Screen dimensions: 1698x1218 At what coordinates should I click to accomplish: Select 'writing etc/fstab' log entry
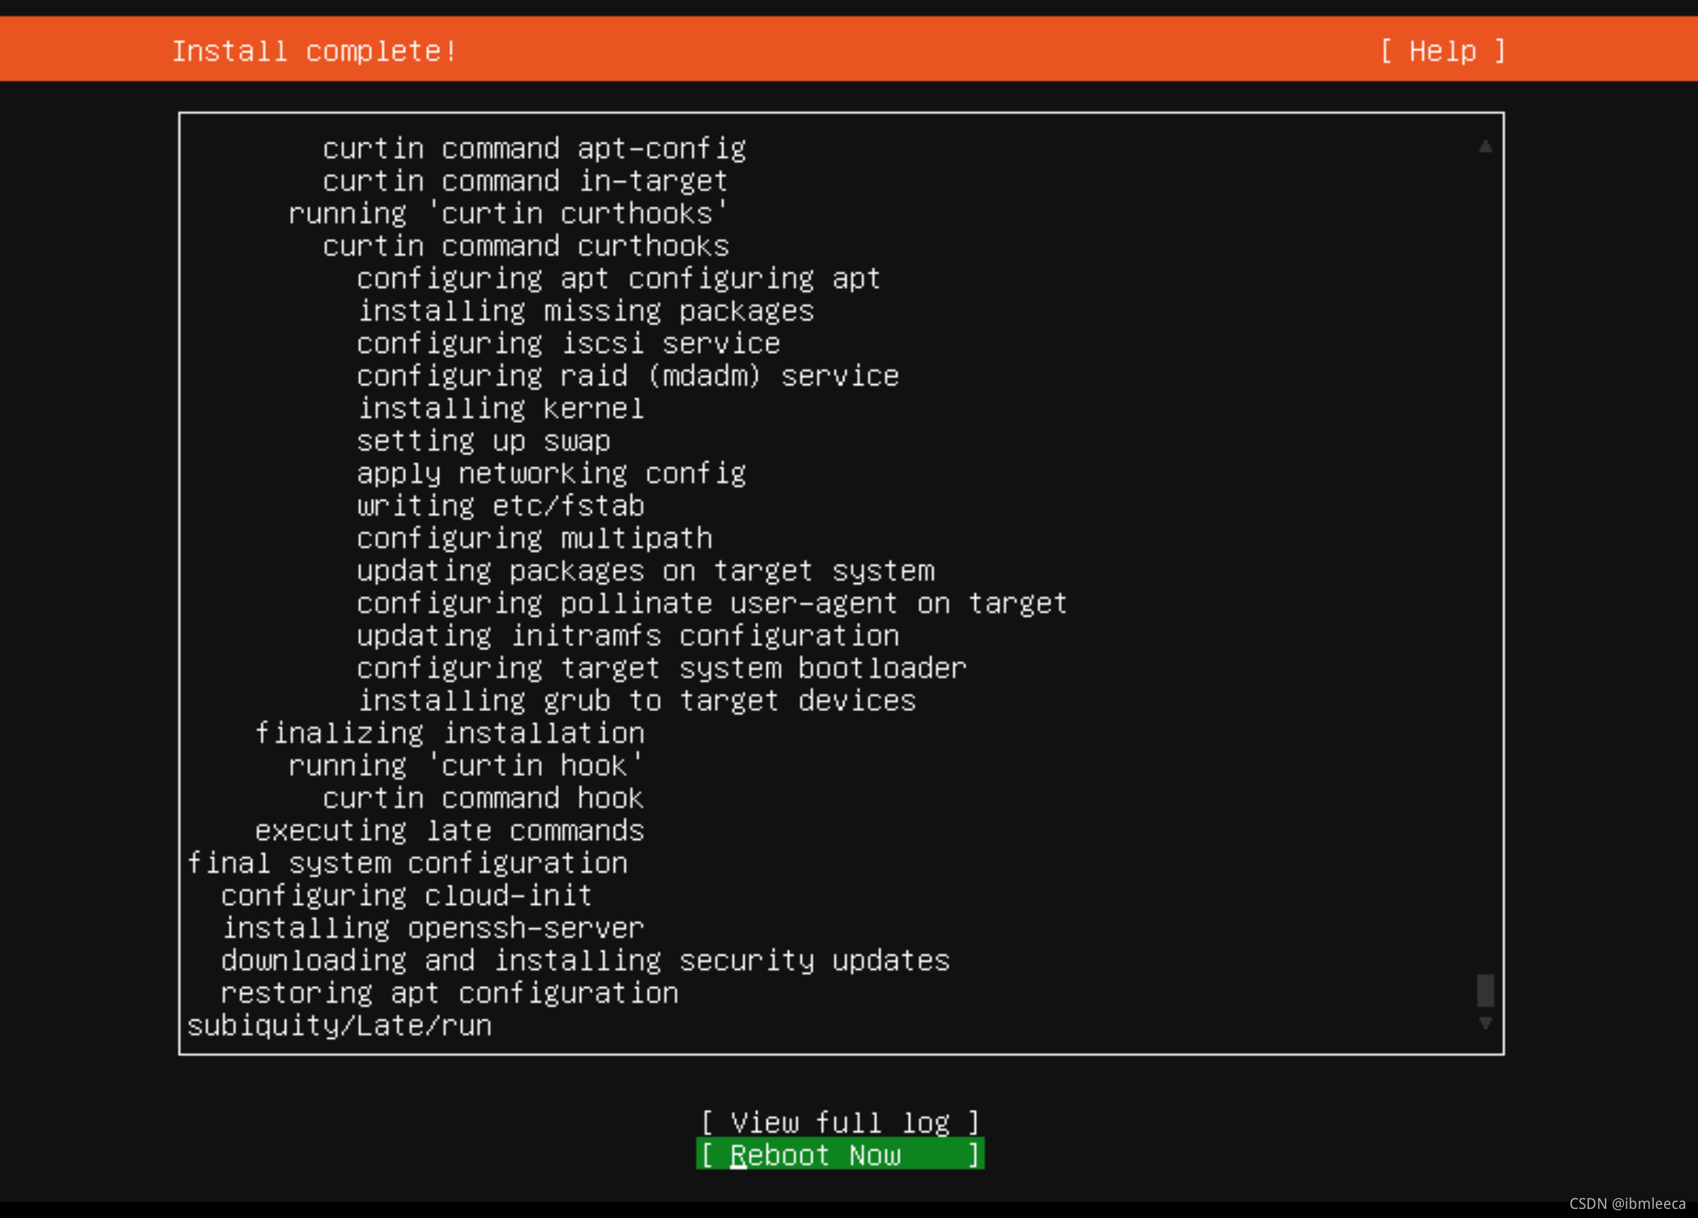click(501, 506)
